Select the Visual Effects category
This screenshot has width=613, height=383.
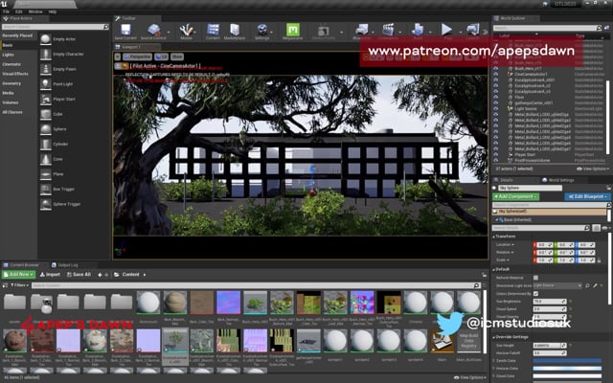pos(15,74)
